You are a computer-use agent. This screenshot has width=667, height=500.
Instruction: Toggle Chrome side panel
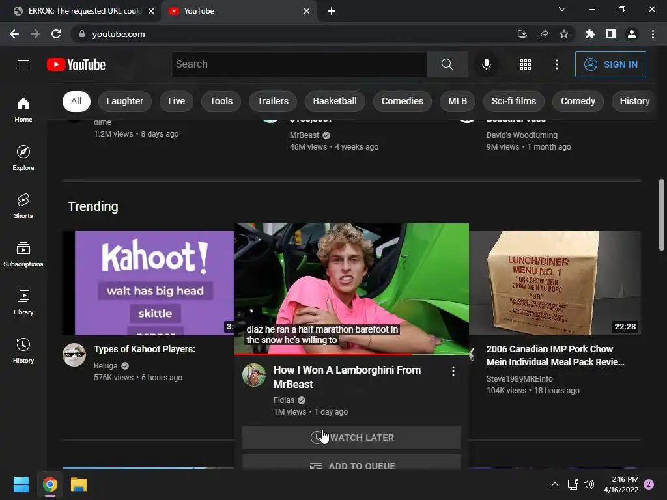[x=611, y=34]
